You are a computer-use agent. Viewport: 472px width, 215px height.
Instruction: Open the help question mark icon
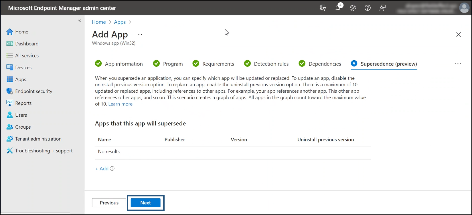(x=368, y=8)
